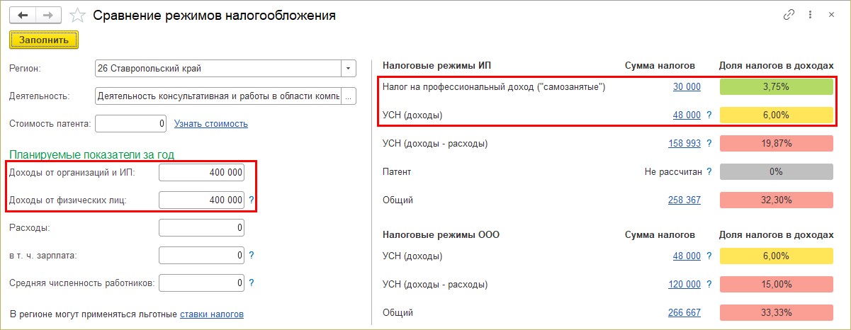Open the Деятельность selection with the ellipsis button
Image resolution: width=851 pixels, height=330 pixels.
click(x=348, y=96)
